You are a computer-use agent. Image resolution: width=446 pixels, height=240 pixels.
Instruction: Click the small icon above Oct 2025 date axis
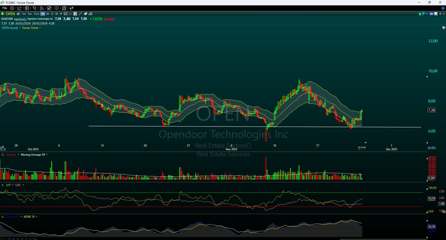pyautogui.click(x=2, y=147)
